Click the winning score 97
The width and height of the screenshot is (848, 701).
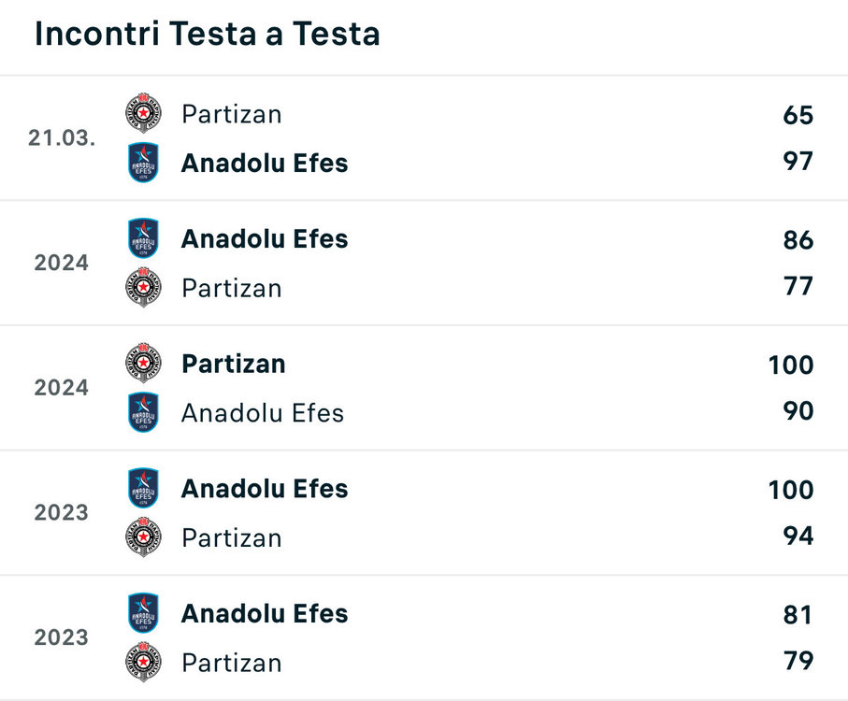point(798,161)
